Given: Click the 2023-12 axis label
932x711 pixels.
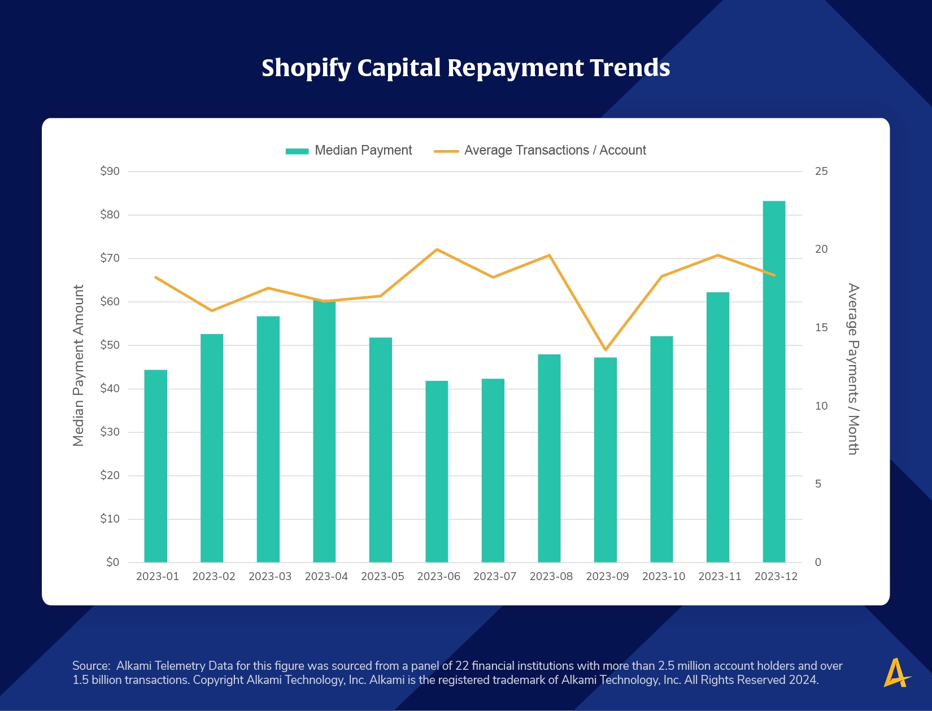Looking at the screenshot, I should 776,577.
